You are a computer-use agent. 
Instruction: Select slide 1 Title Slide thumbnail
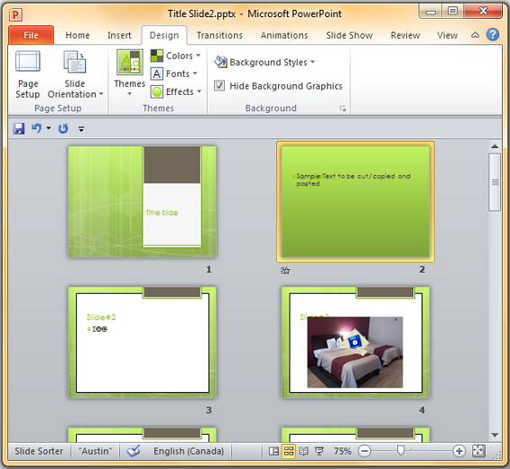click(142, 202)
